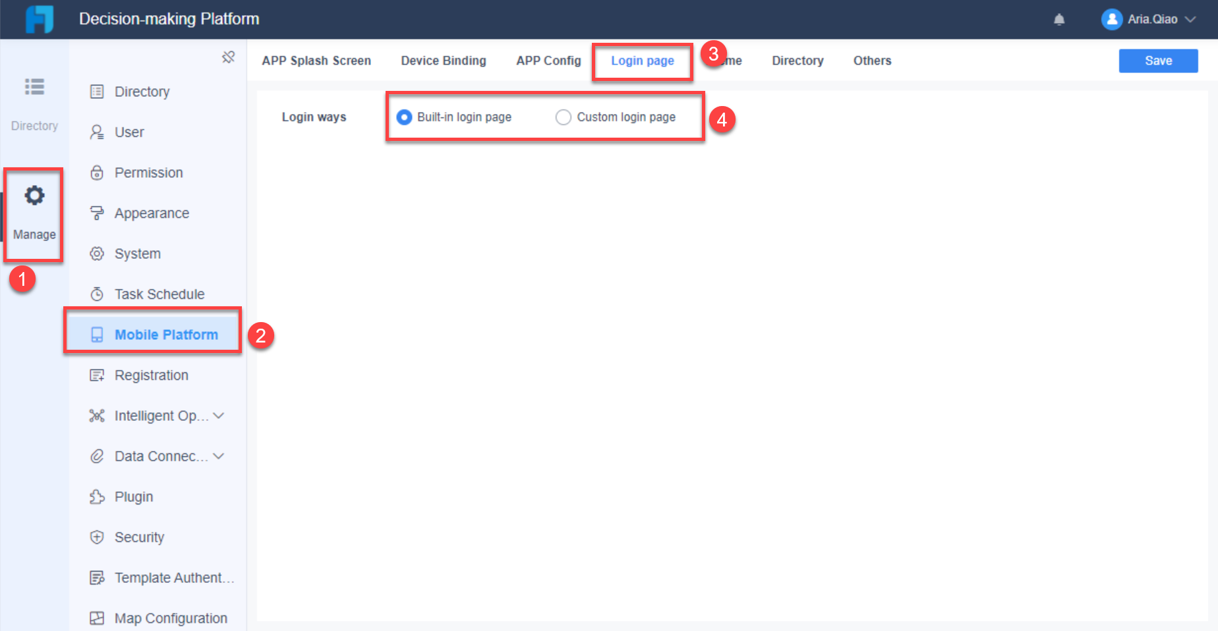Click the Save button
1218x631 pixels.
click(1158, 61)
